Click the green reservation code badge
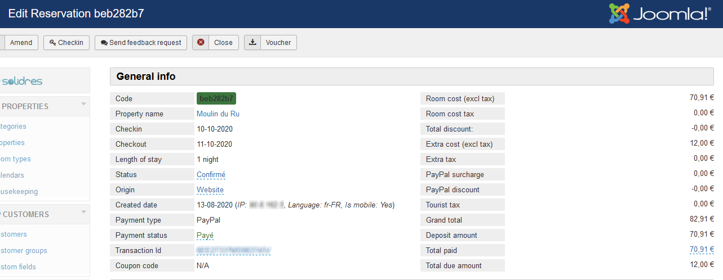Viewport: 723px width, 280px height. click(216, 98)
